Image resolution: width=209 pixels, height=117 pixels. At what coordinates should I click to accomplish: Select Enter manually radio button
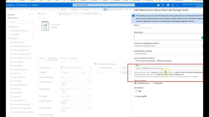point(158,61)
